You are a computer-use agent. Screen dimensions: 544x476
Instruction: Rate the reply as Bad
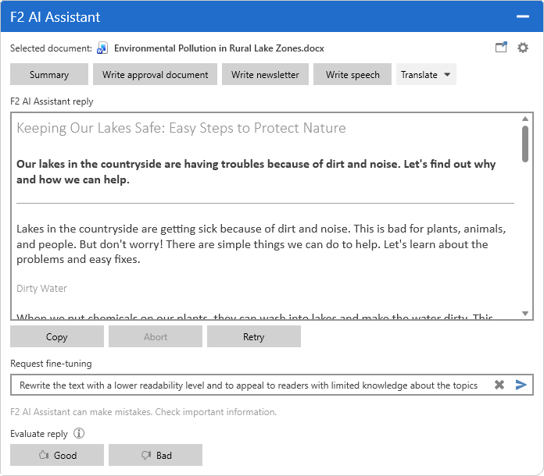(x=156, y=455)
